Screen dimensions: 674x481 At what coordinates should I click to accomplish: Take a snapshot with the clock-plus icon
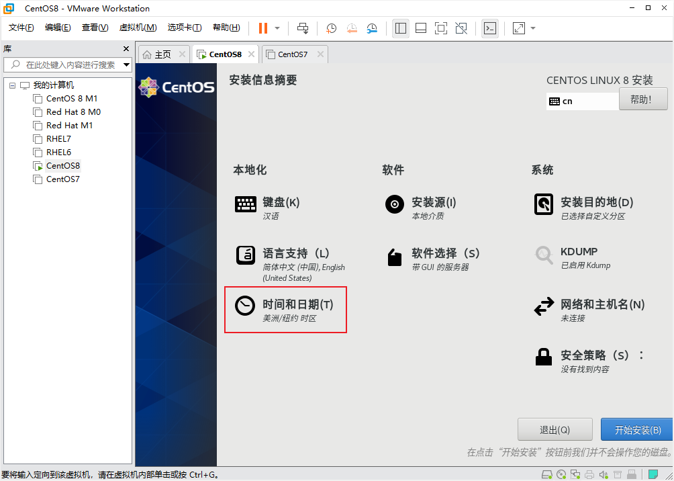click(331, 28)
